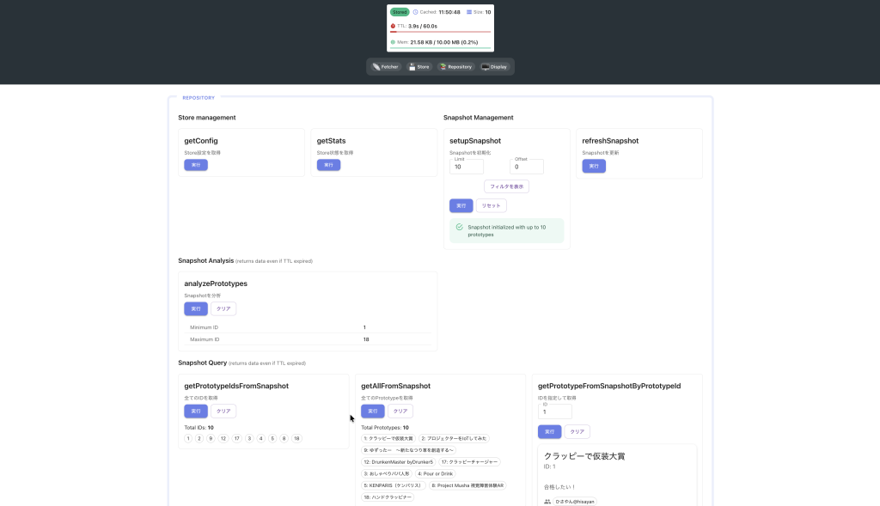Run getConfig with its 実行 button

click(196, 165)
